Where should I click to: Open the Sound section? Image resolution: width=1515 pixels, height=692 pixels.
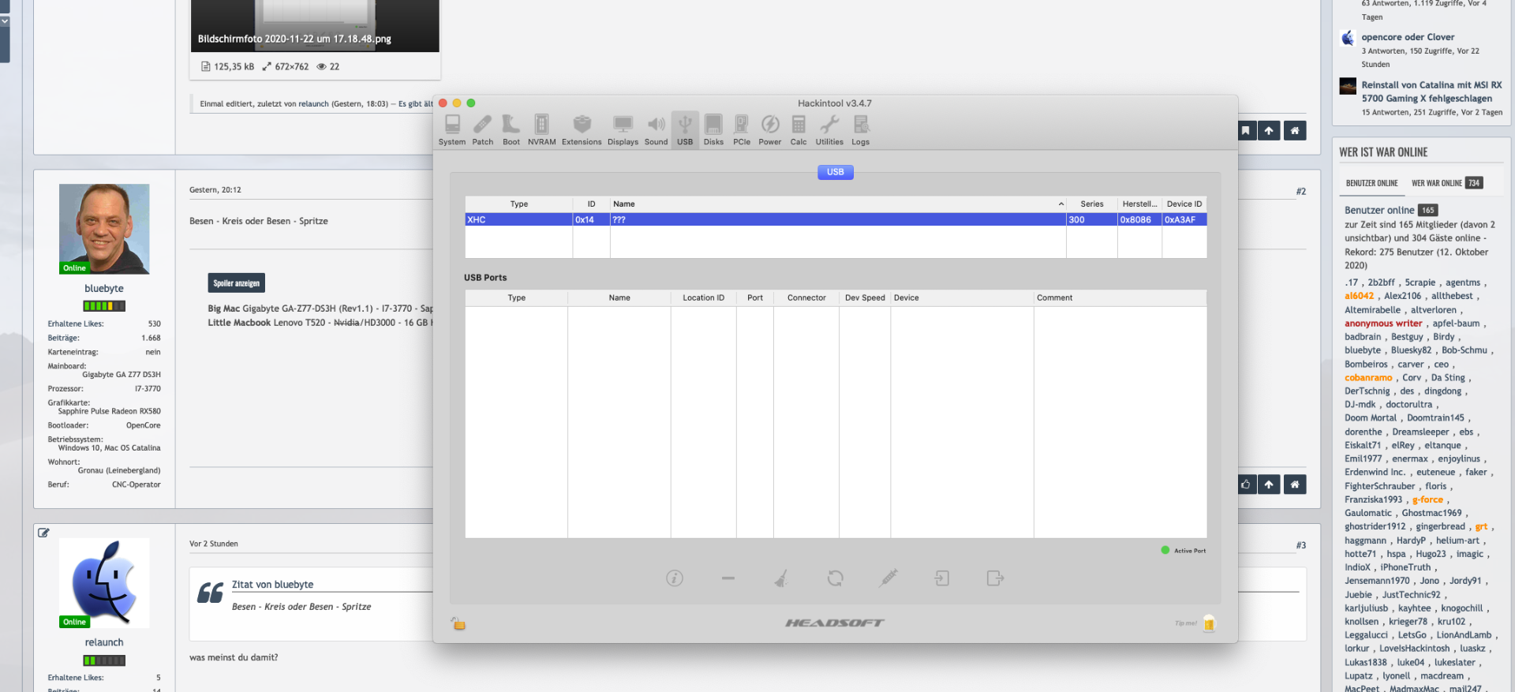coord(656,129)
